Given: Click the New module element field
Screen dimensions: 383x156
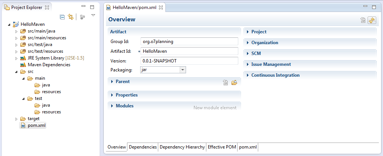Looking at the screenshot, I should 215,108.
